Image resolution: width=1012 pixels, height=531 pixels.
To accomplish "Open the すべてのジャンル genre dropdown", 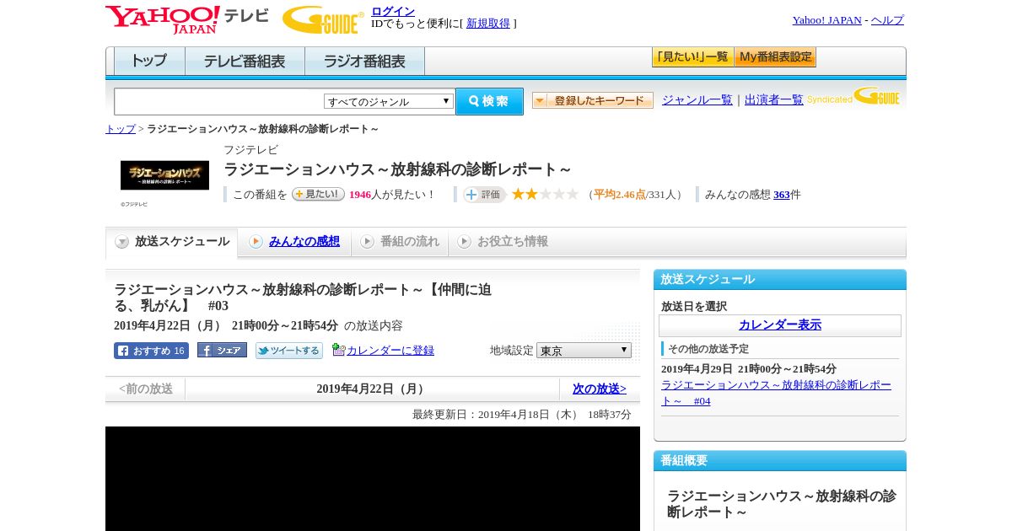I will 389,101.
